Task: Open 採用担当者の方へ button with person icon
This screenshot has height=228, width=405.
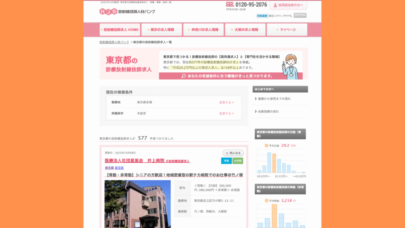Action: coord(288,5)
